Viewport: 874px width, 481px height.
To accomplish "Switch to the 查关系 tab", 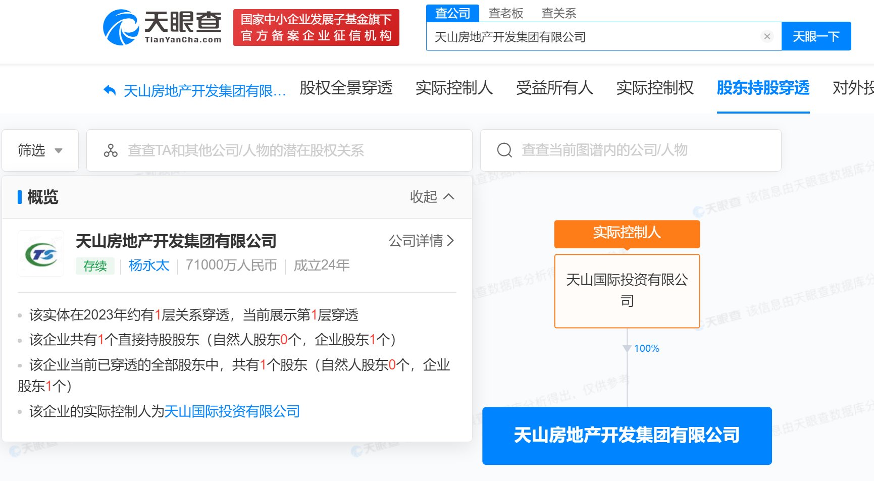I will (x=558, y=13).
